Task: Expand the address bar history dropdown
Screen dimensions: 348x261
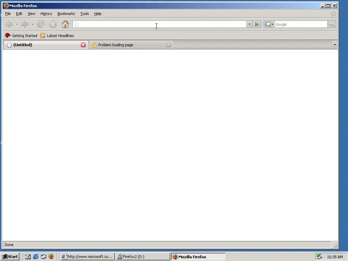Action: (249, 24)
